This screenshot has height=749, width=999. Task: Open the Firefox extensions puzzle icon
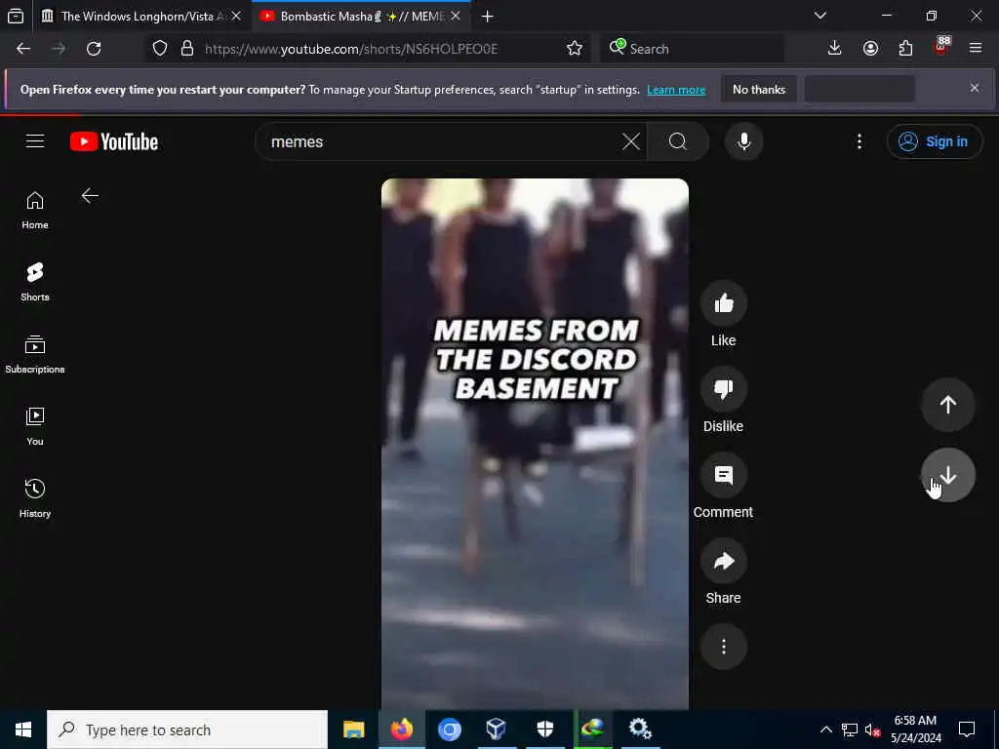click(x=905, y=49)
